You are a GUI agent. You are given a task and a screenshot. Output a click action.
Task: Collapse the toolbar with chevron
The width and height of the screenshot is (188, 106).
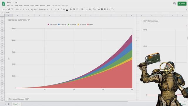(x=186, y=9)
